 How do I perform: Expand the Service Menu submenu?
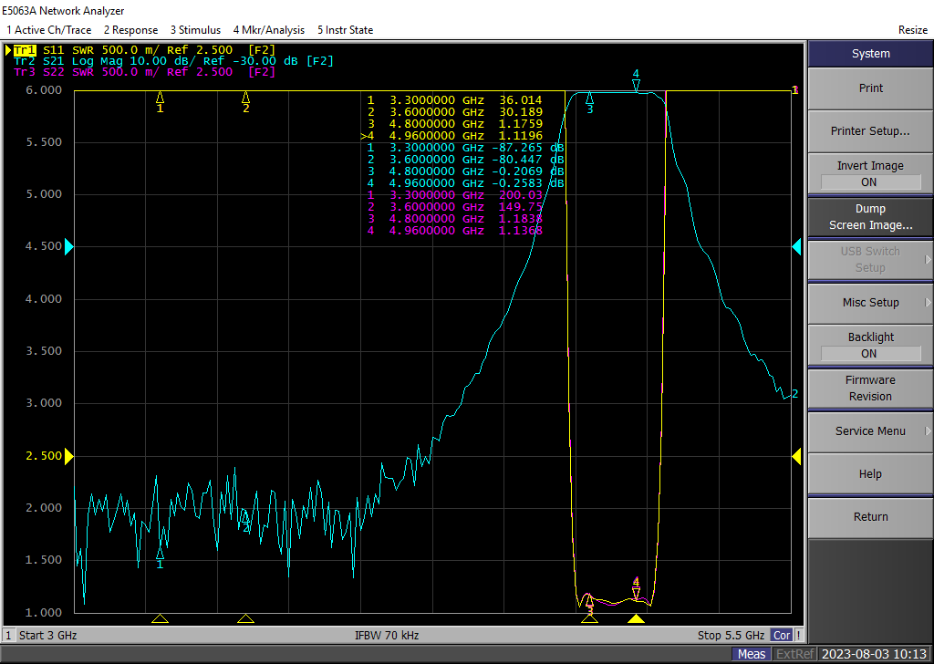pos(870,431)
